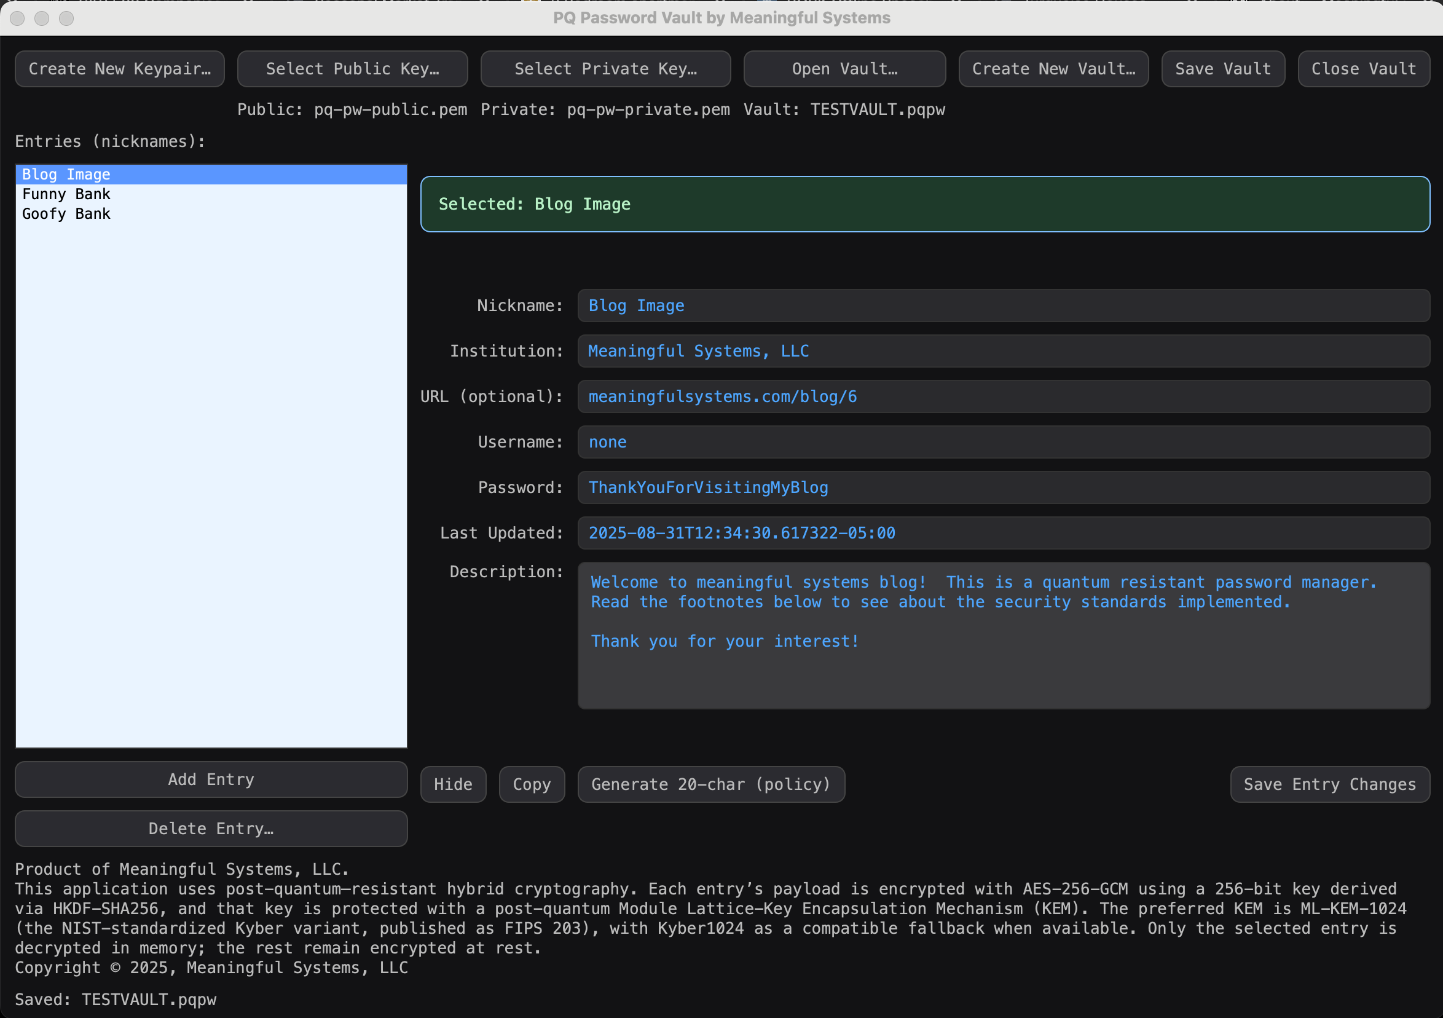Click Save Entry Changes button
Viewport: 1443px width, 1018px height.
click(1330, 784)
